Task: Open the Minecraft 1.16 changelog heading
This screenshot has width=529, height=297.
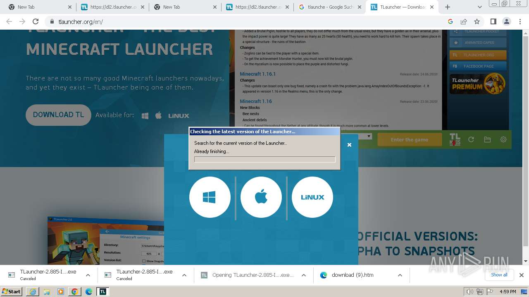Action: pos(256,101)
